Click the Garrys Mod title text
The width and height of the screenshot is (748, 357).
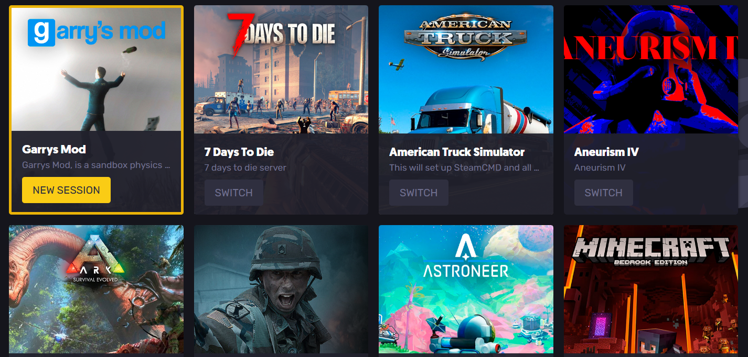click(54, 149)
